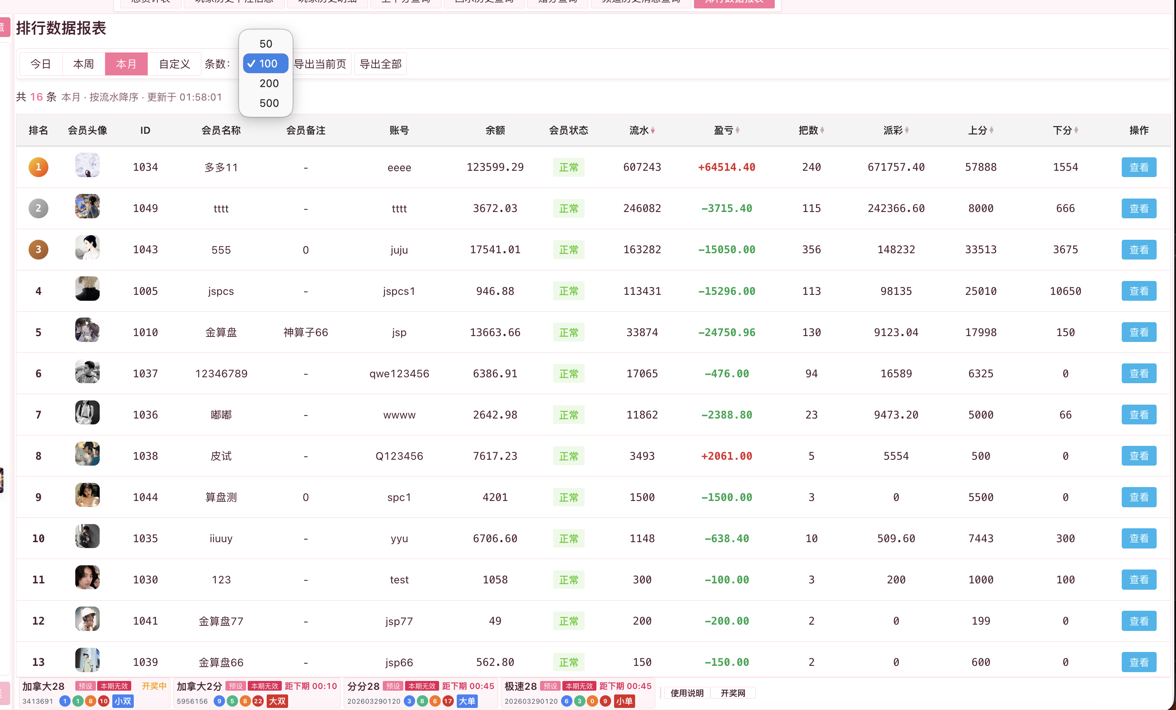
Task: Click 本期无效 tag for 极速28
Action: coord(579,686)
